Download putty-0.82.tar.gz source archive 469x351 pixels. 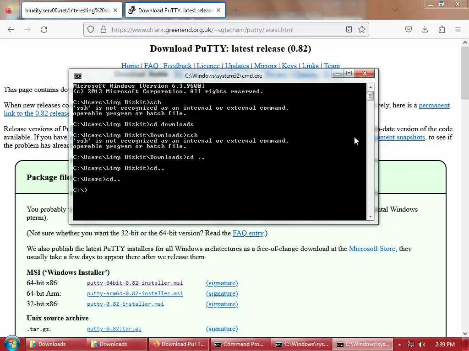114,329
